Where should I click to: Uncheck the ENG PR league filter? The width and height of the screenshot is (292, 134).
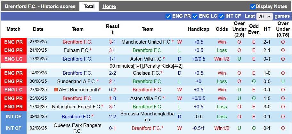[x=168, y=16]
